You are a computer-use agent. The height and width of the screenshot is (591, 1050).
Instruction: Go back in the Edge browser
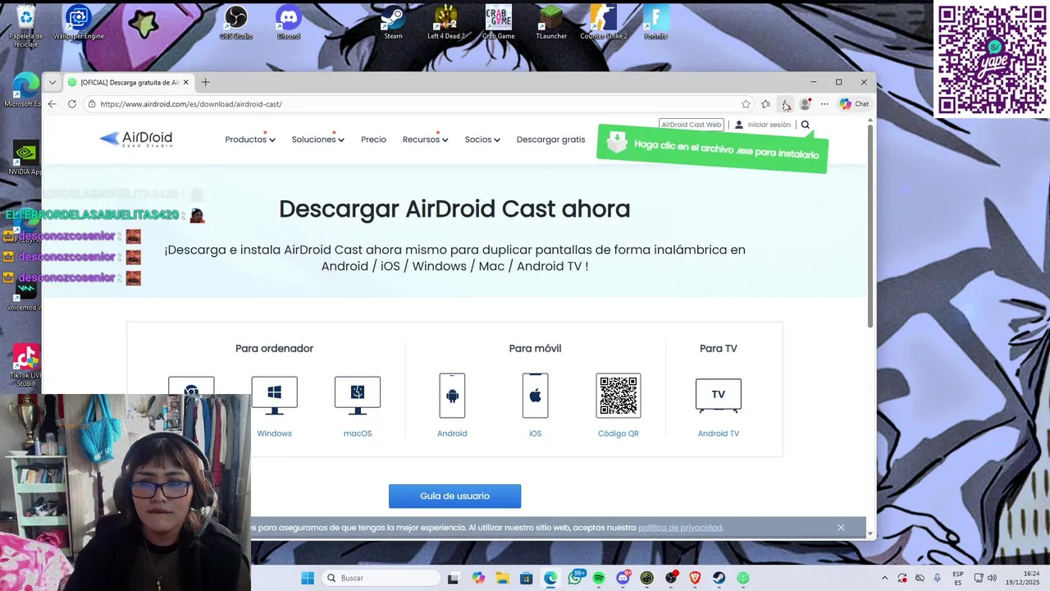tap(52, 104)
